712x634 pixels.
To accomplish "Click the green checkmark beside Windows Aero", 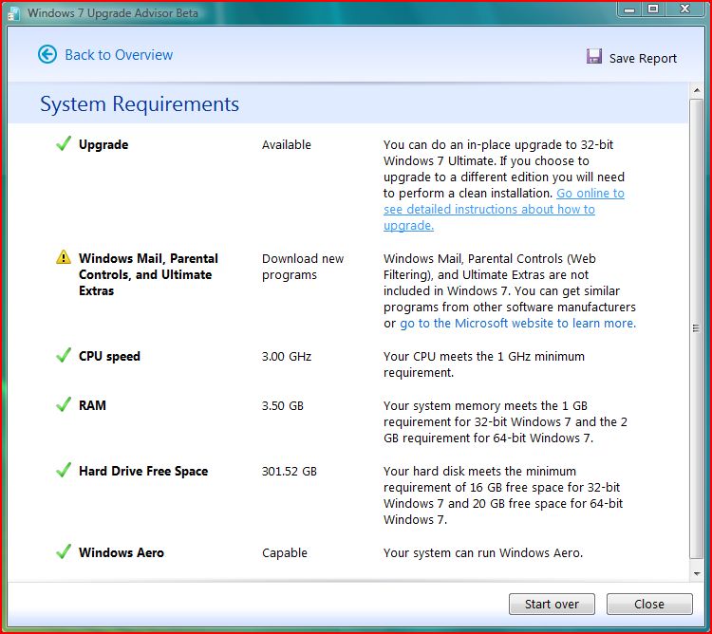I will pyautogui.click(x=64, y=551).
